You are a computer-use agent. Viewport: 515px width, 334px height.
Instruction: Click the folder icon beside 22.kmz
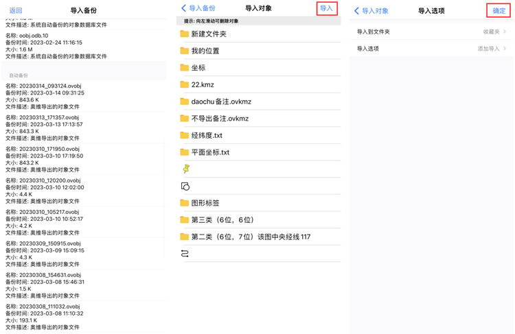(x=185, y=84)
